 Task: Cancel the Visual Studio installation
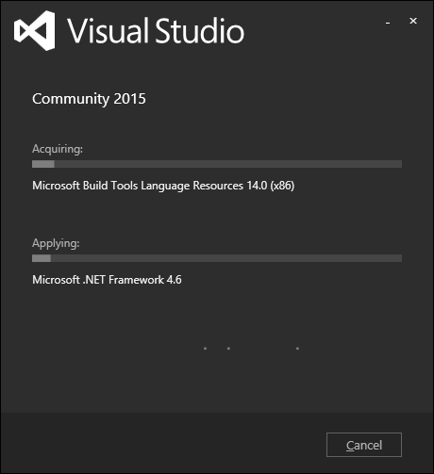click(x=364, y=445)
